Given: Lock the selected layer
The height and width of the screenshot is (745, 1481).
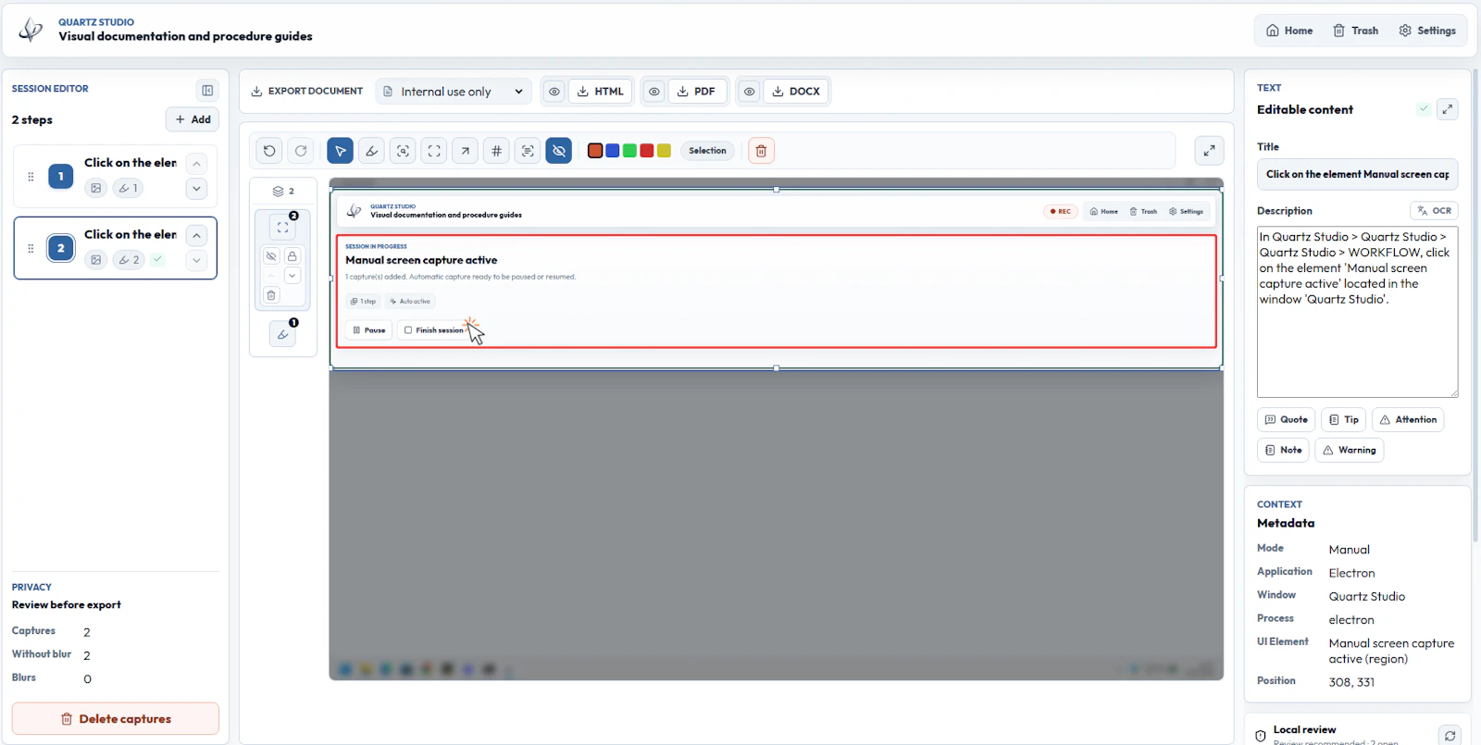Looking at the screenshot, I should (x=292, y=256).
